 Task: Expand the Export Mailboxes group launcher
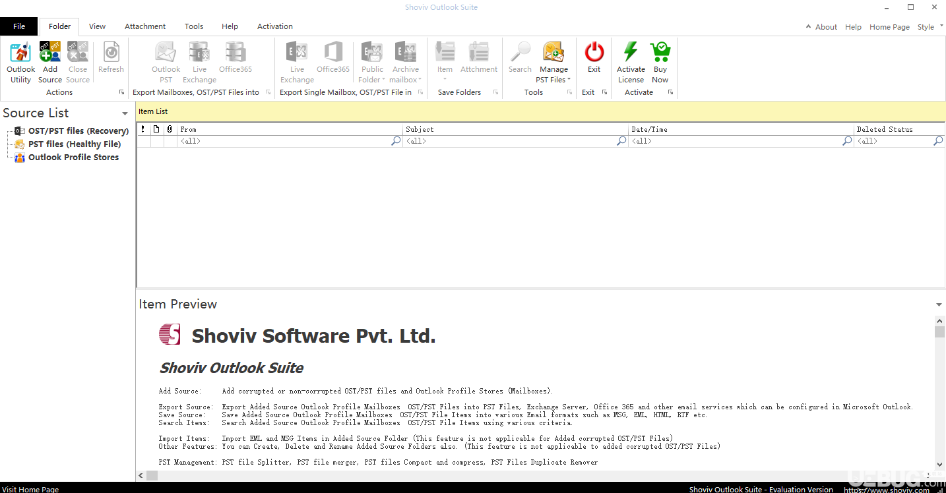(268, 92)
